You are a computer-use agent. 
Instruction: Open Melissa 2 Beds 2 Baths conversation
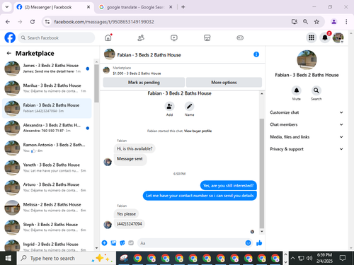pyautogui.click(x=47, y=207)
